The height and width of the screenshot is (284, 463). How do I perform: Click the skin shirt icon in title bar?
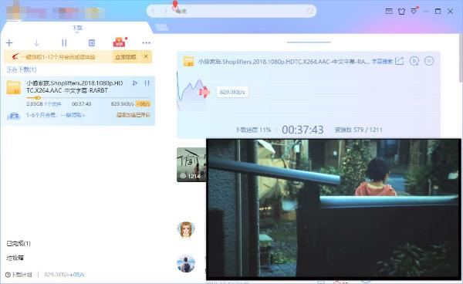401,12
